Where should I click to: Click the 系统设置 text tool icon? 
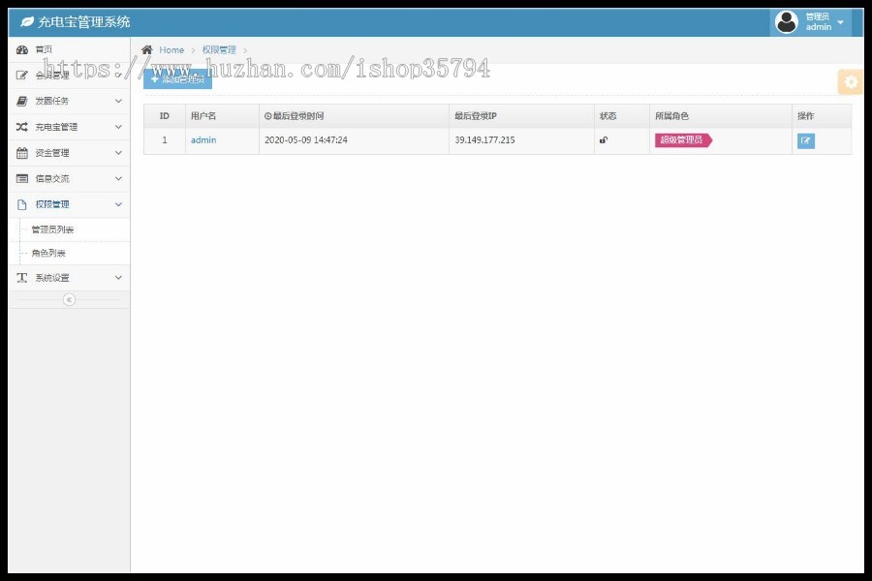point(22,278)
